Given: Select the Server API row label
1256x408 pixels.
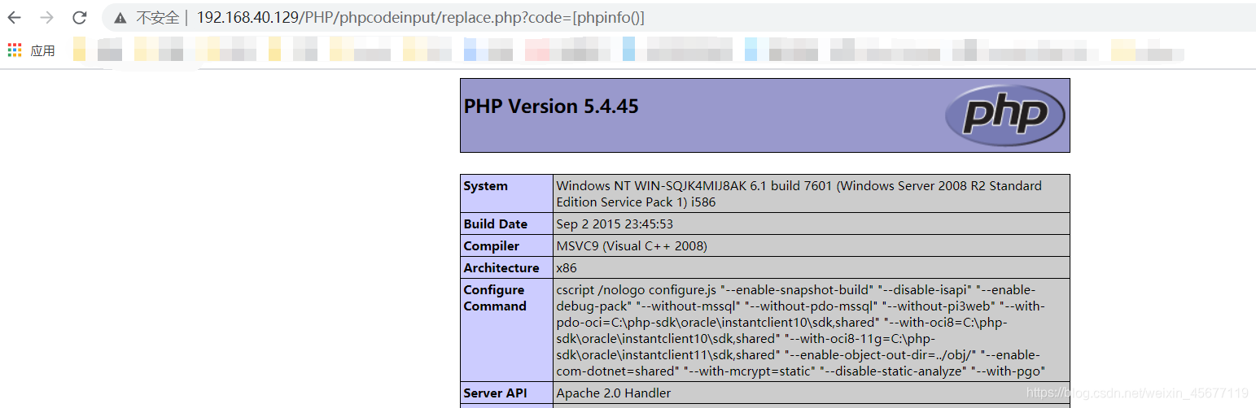Looking at the screenshot, I should (495, 393).
